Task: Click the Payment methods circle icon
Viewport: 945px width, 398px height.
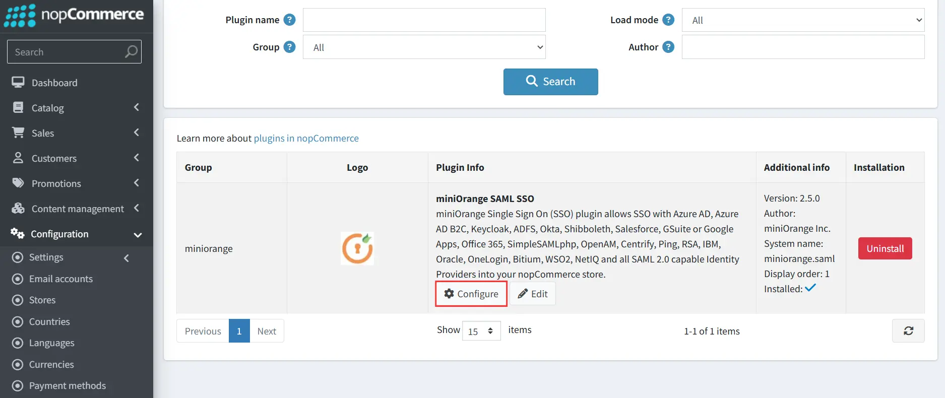Action: 18,386
